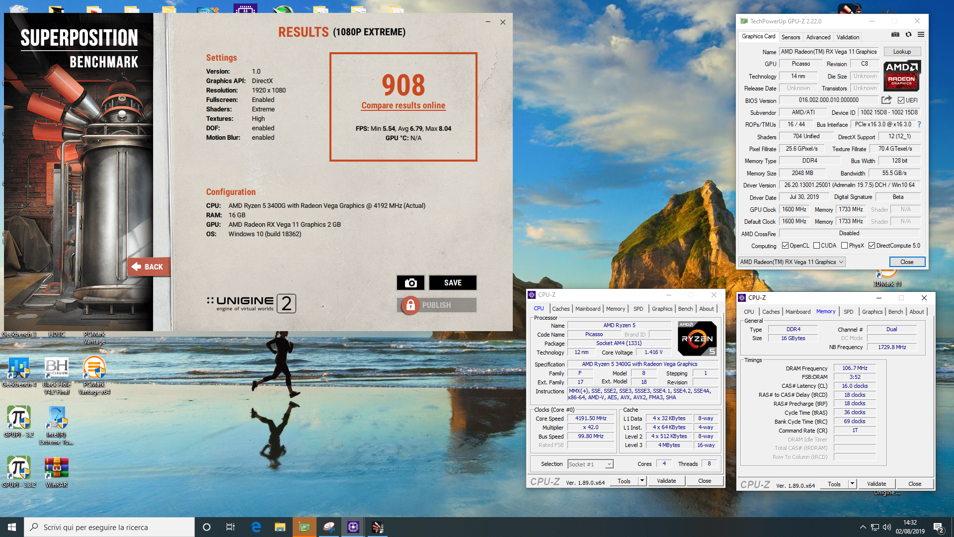Toggle the PhysX checkbox

coord(844,246)
